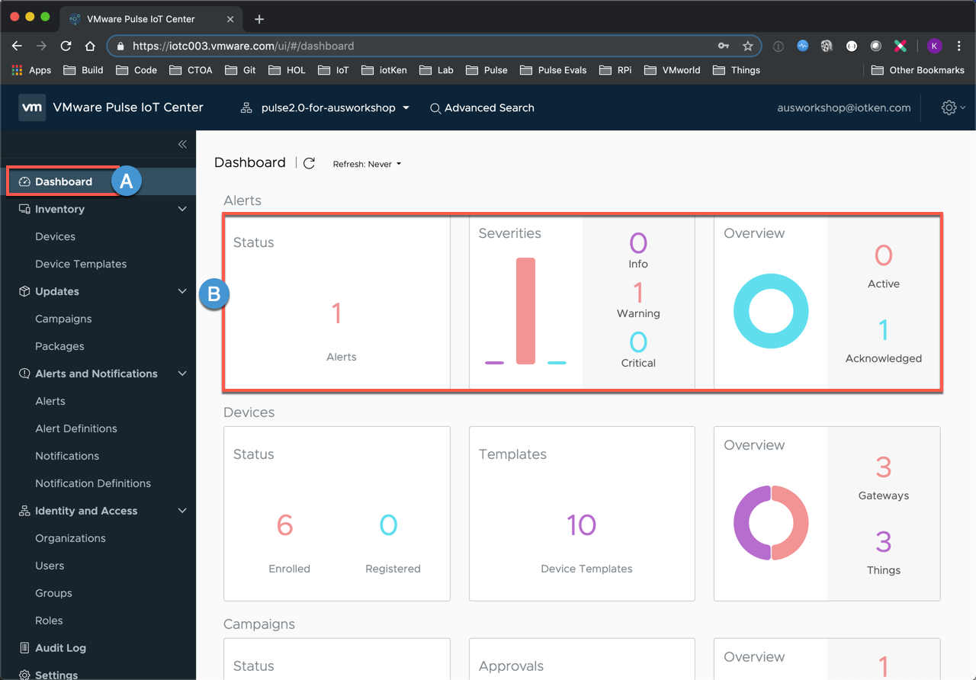Click the Advanced Search magnifier icon
The width and height of the screenshot is (976, 680).
click(435, 108)
